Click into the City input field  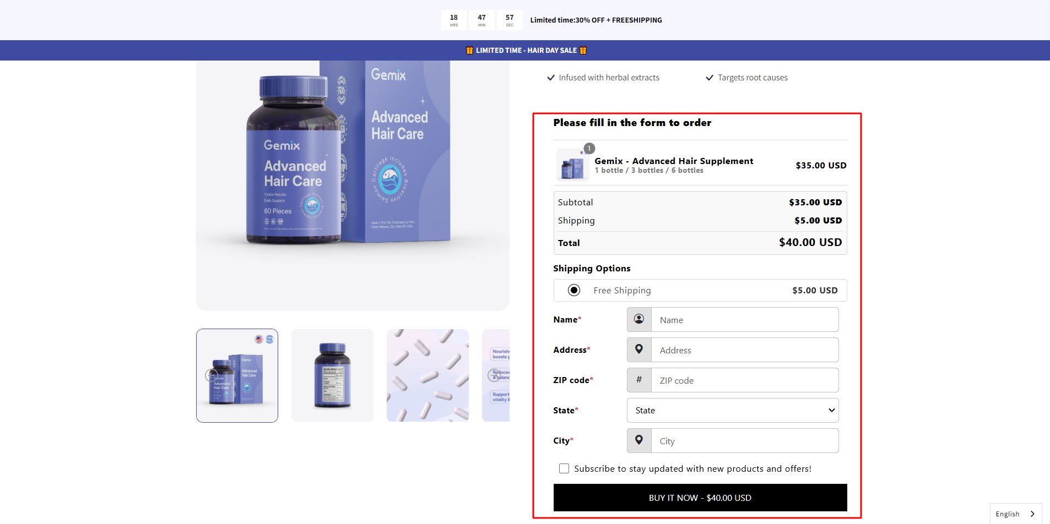744,441
